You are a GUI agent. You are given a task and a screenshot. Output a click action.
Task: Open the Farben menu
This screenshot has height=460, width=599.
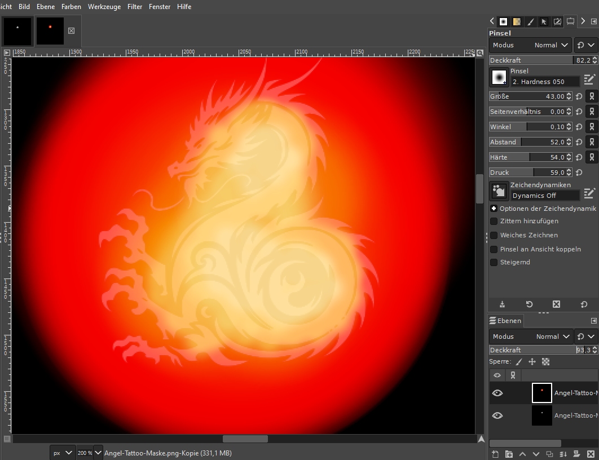[x=71, y=7]
